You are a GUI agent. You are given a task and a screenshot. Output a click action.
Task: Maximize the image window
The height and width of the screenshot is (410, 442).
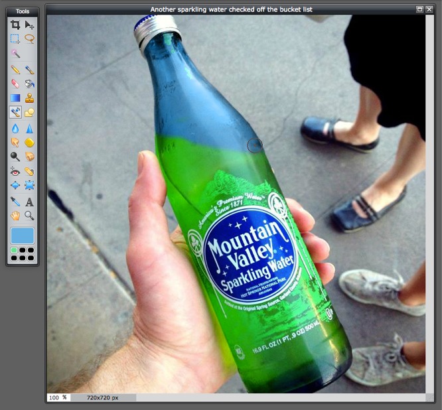point(419,9)
